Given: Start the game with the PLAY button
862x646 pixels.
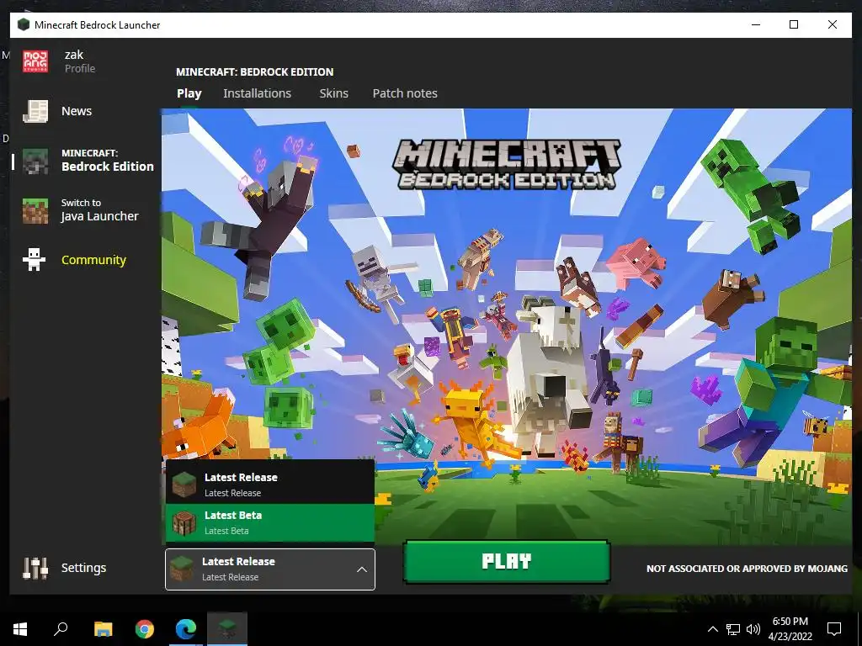Looking at the screenshot, I should coord(506,561).
